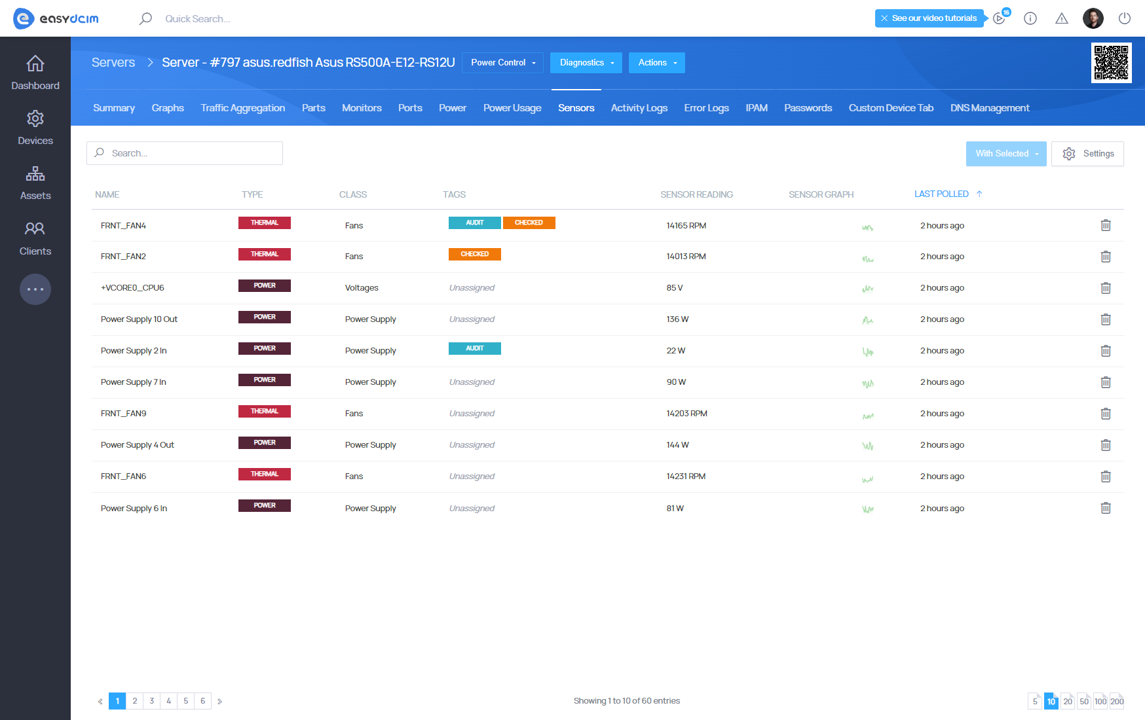Screen dimensions: 1145x720
Task: Delete the +VCORE0_CPU6 sensor
Action: (x=1106, y=288)
